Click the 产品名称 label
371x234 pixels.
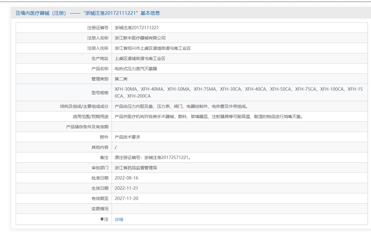pyautogui.click(x=100, y=69)
